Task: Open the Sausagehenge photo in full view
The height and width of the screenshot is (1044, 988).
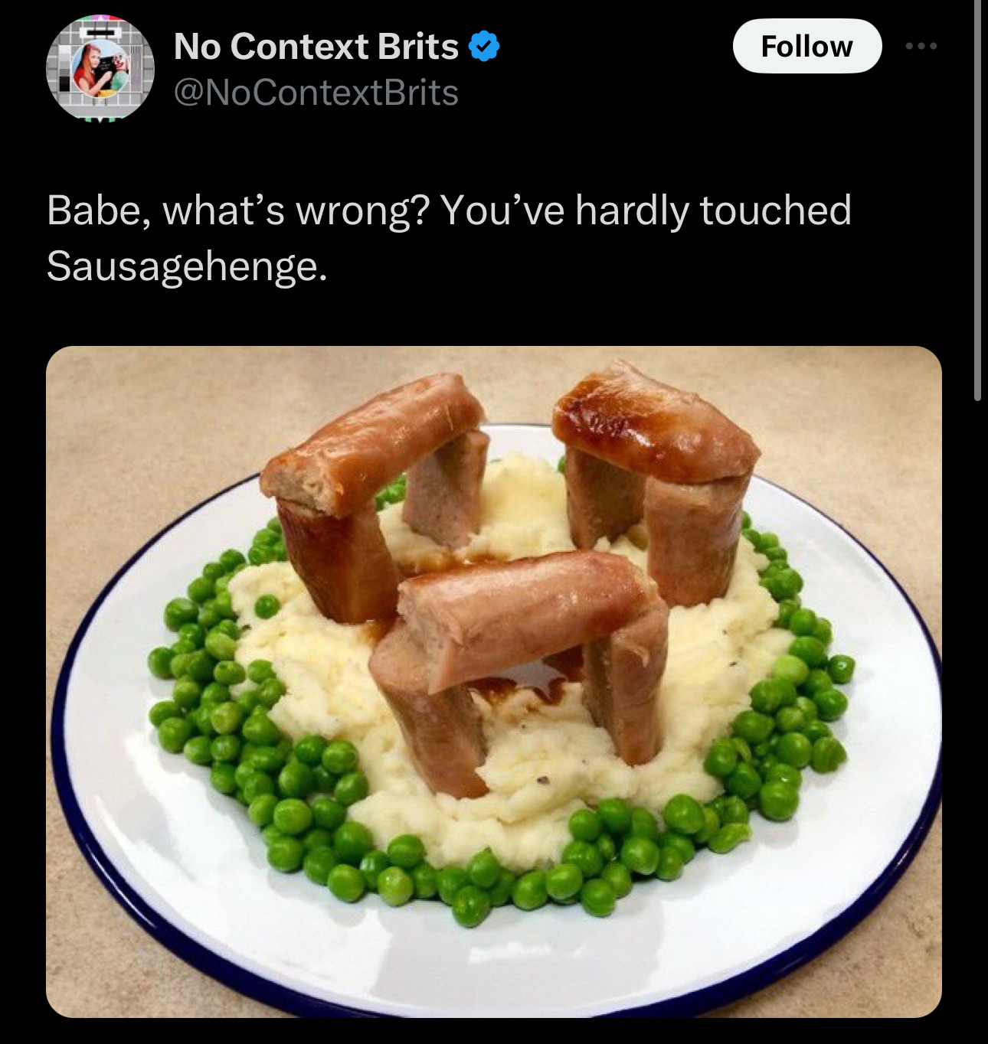Action: pyautogui.click(x=493, y=681)
